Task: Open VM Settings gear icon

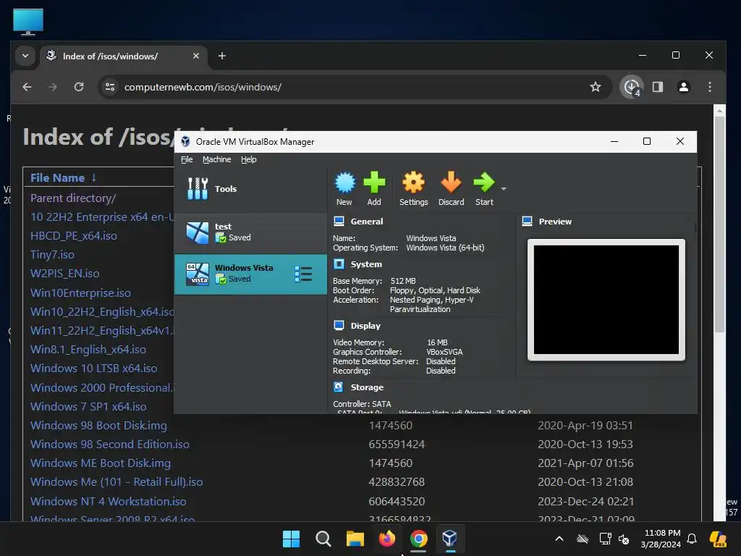Action: tap(413, 188)
